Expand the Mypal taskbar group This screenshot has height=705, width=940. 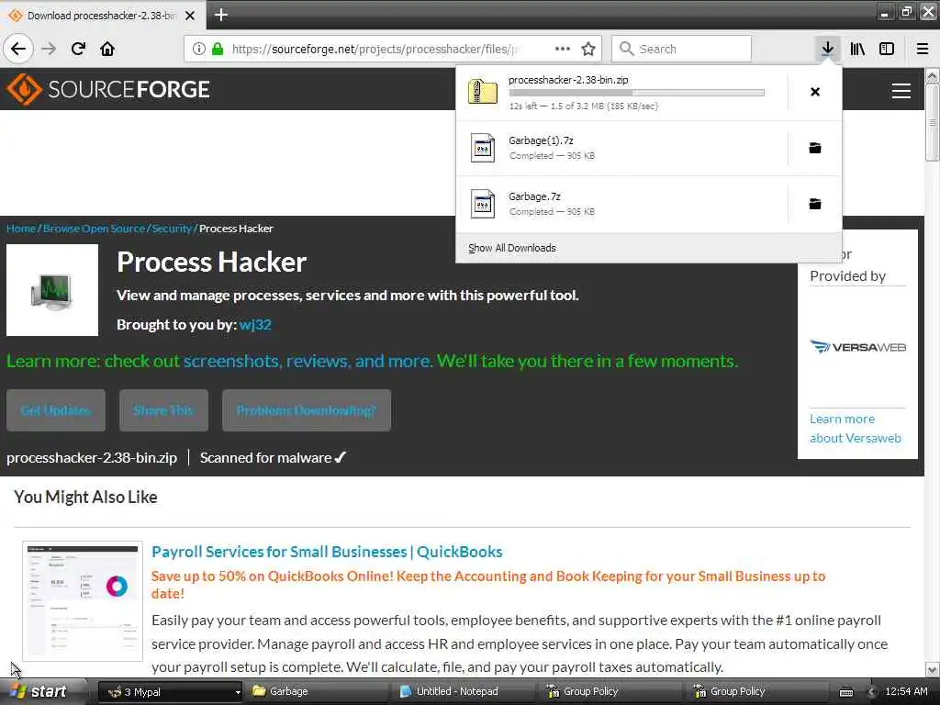click(x=170, y=692)
